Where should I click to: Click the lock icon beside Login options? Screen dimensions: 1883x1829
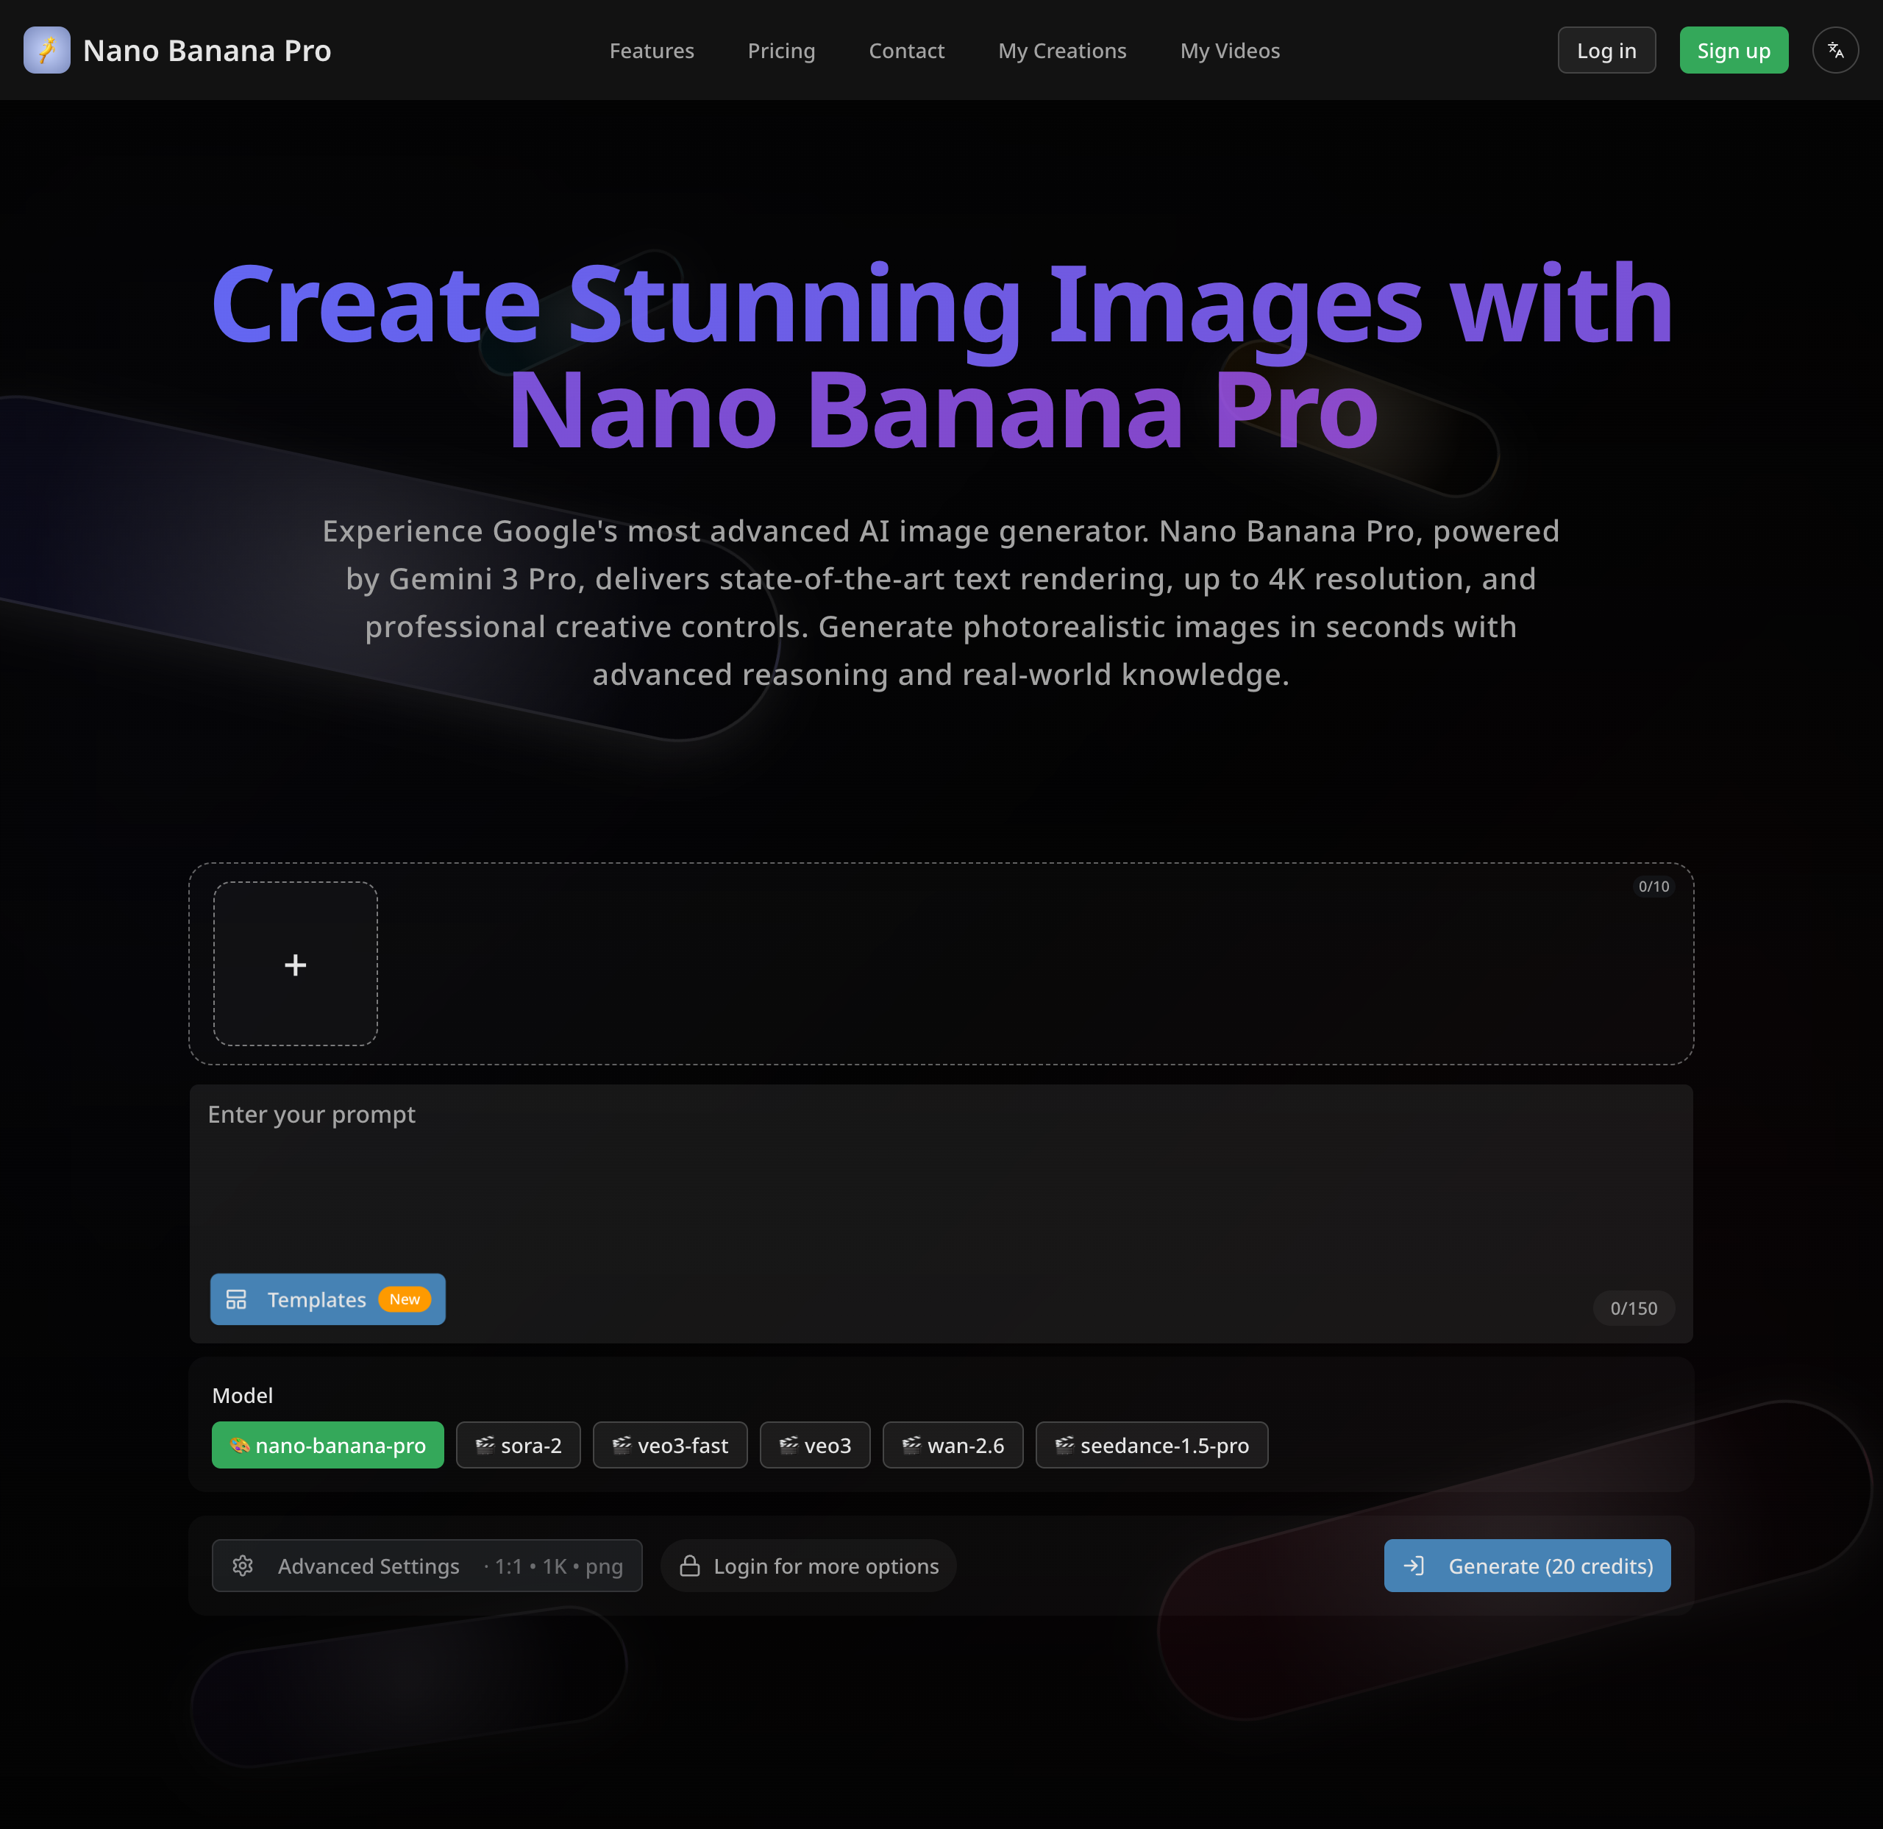(690, 1566)
